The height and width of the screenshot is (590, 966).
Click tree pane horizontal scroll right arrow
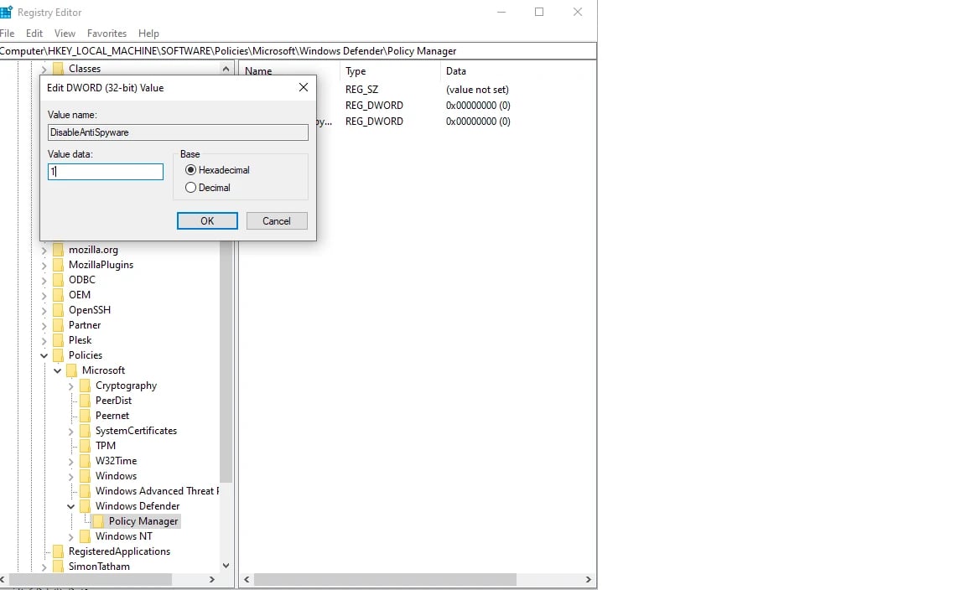point(212,580)
